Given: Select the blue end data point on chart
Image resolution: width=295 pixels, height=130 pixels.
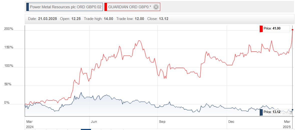Looking at the screenshot, I should (x=292, y=110).
